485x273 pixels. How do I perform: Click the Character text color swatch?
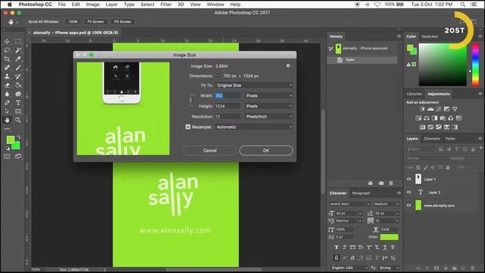[389, 237]
